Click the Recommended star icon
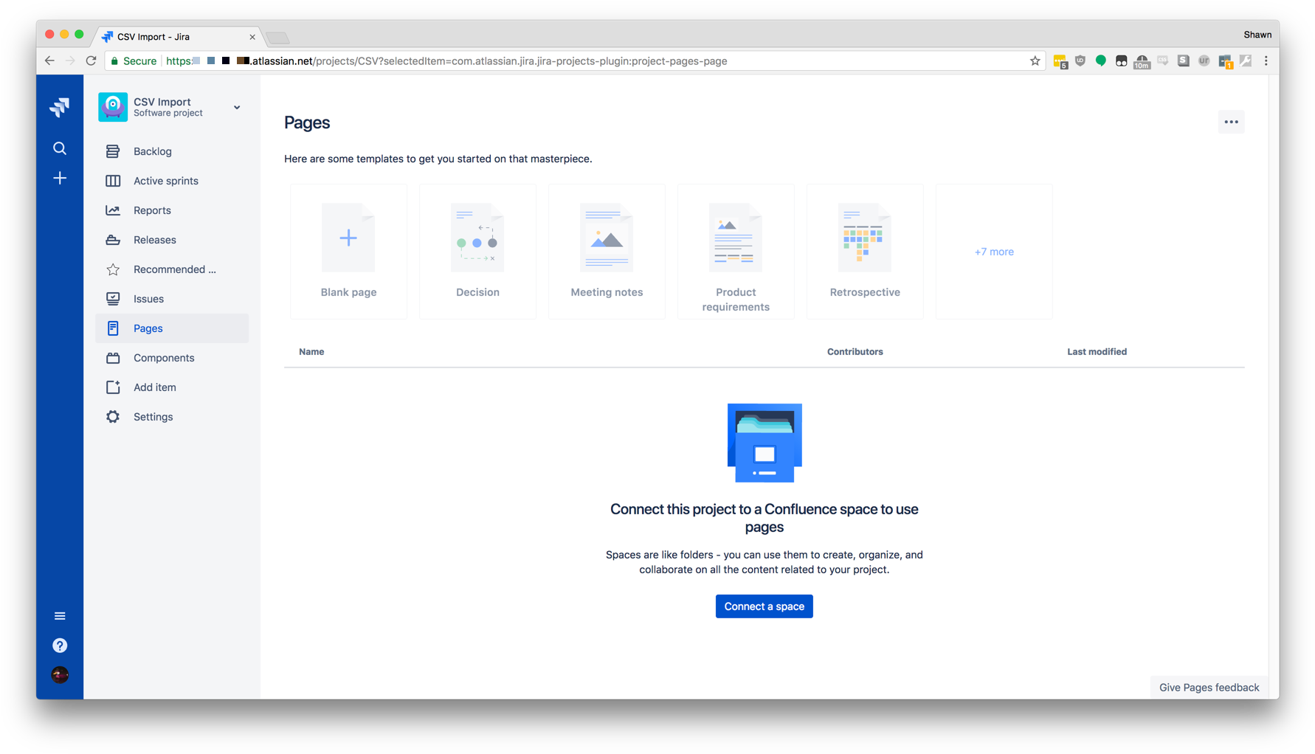1315x754 pixels. pyautogui.click(x=113, y=269)
